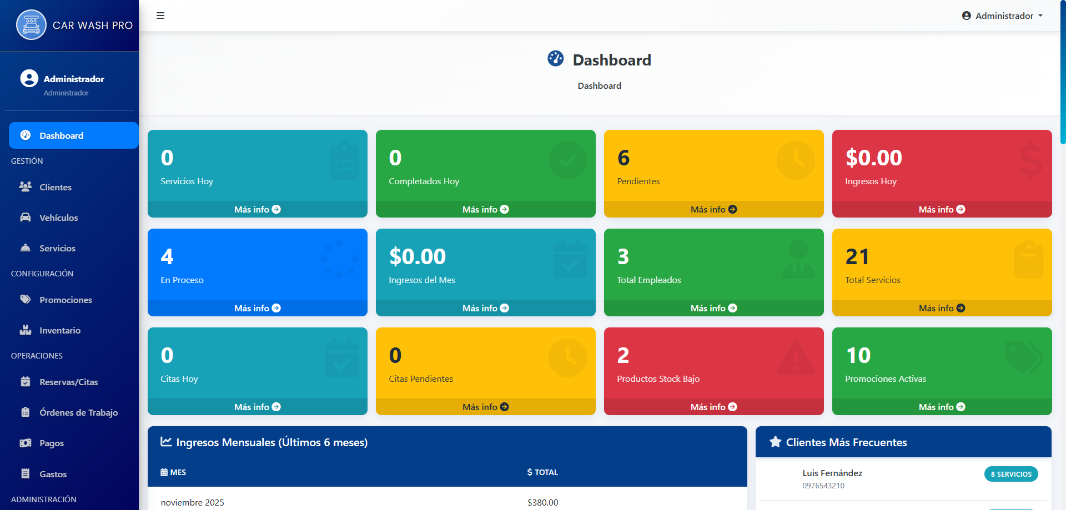Click the Gastos receipt icon in sidebar

(26, 474)
